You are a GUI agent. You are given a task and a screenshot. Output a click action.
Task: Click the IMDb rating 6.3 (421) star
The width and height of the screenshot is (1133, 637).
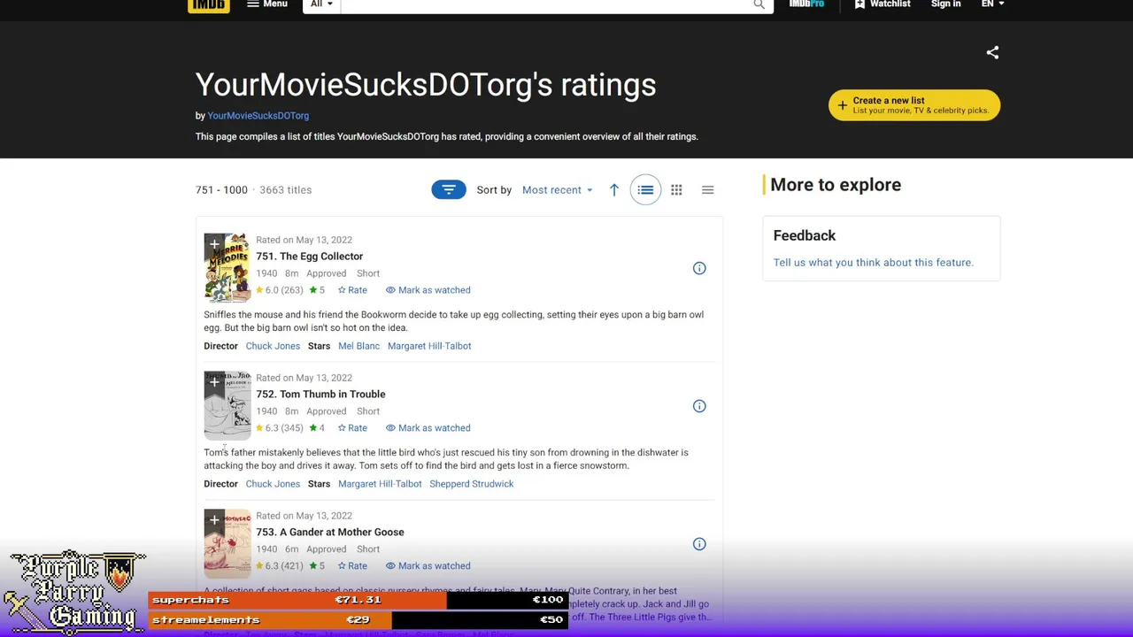pos(260,566)
